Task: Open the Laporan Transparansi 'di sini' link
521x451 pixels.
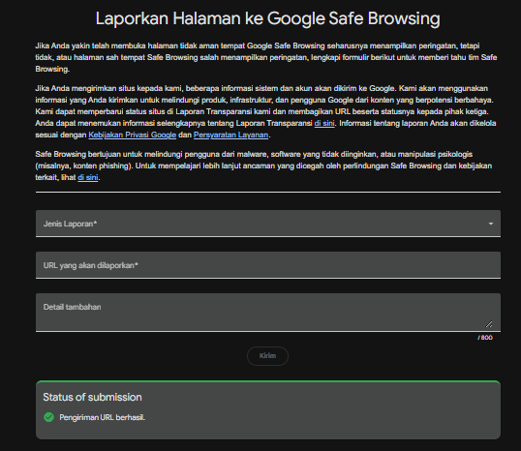Action: tap(324, 123)
